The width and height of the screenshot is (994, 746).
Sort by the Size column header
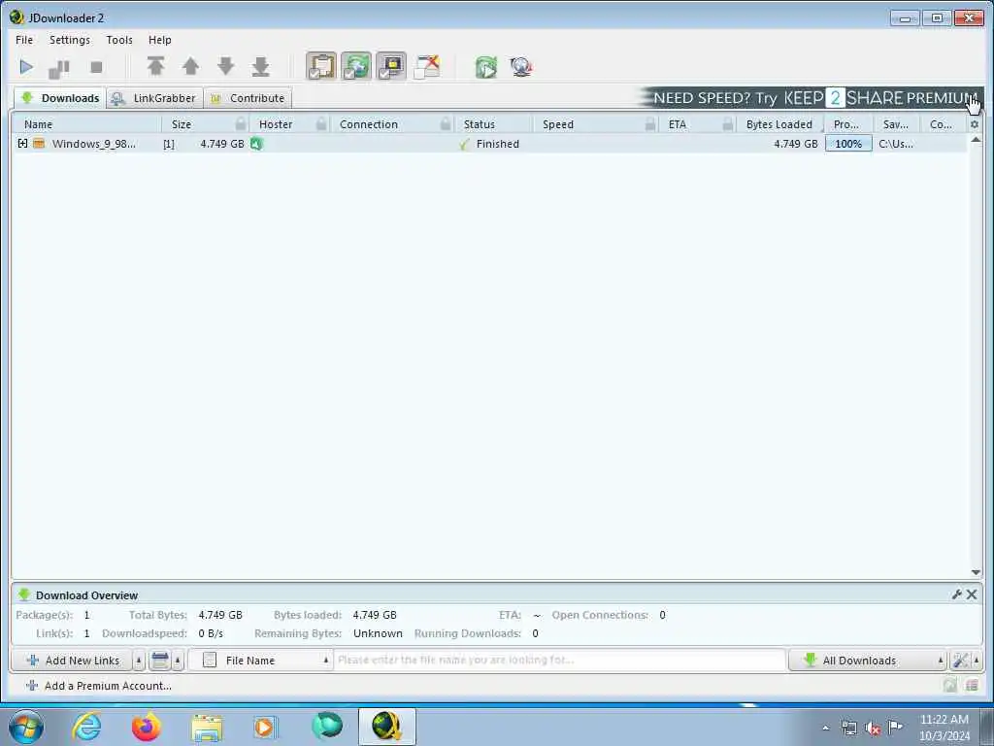pyautogui.click(x=182, y=124)
